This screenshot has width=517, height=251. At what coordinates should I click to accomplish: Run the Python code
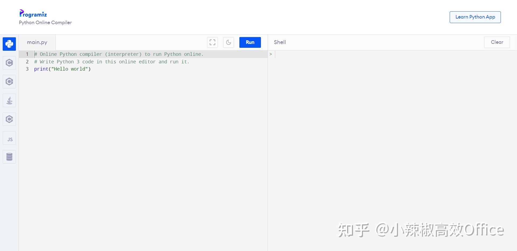coord(250,42)
